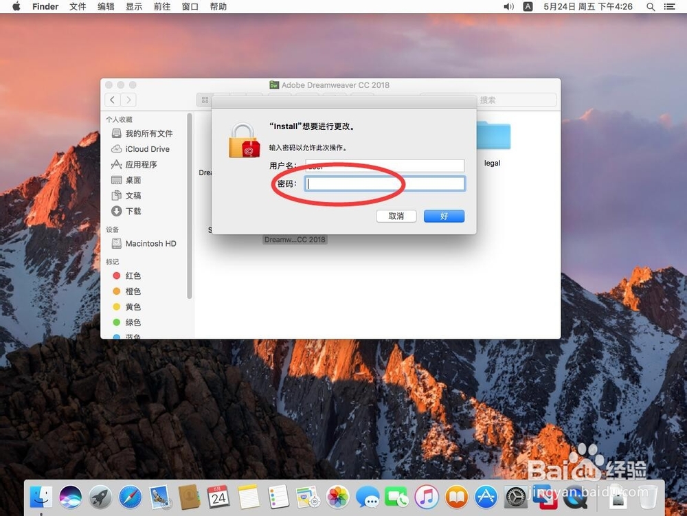The image size is (687, 516).
Task: Open QuickTime Player in dock
Action: [x=575, y=497]
